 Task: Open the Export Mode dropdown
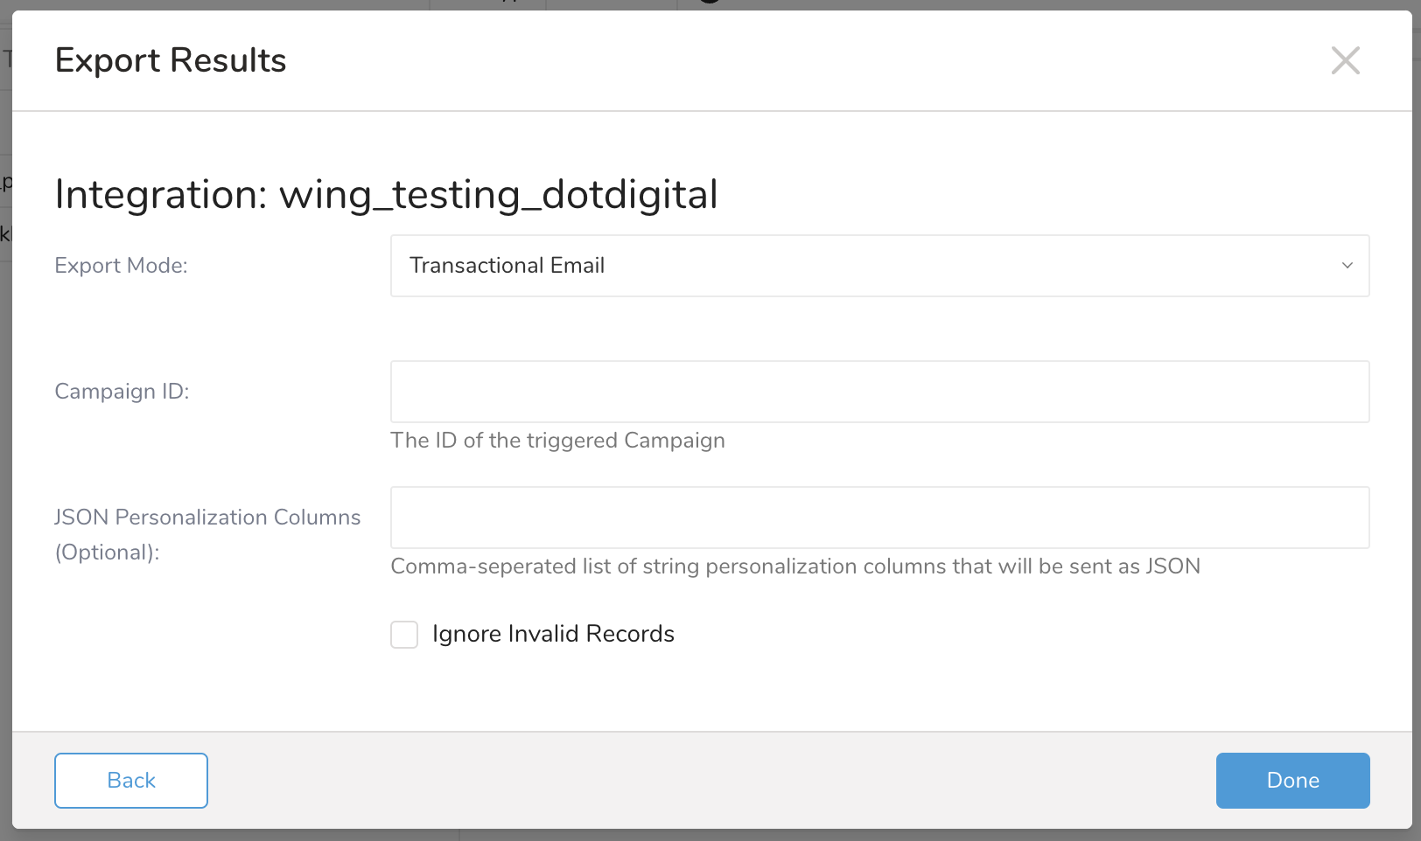[878, 266]
